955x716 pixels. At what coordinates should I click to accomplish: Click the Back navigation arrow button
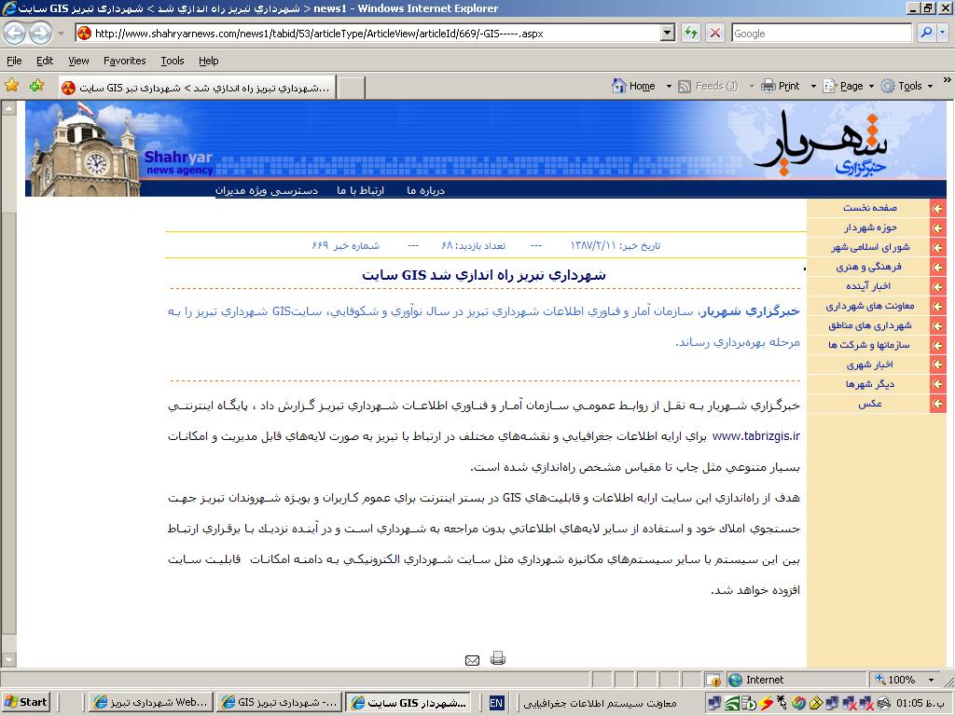(15, 33)
